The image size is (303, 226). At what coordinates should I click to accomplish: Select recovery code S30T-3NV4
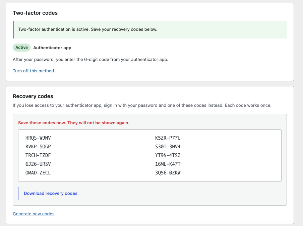coord(168,147)
